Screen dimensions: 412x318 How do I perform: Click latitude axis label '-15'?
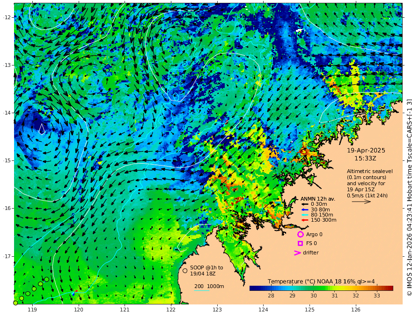click(7, 160)
